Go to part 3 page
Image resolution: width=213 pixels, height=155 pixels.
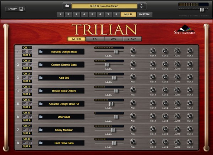point(76,15)
